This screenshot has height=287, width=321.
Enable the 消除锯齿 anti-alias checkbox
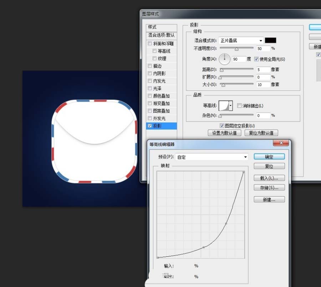click(x=239, y=106)
